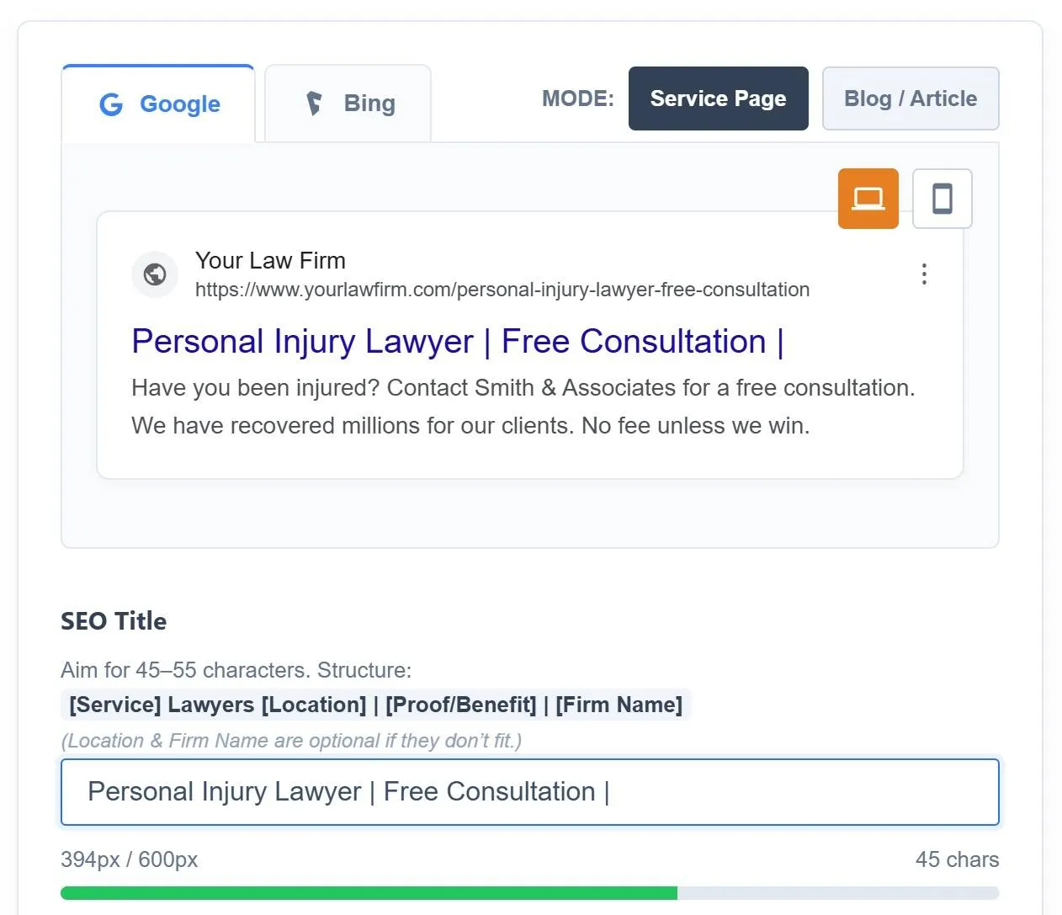Click the smartphone icon next to the laptop icon

pos(942,199)
